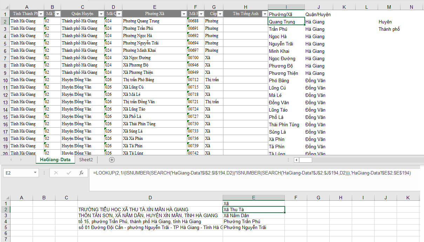Open filter dropdown for Cấp column
The image size is (424, 242).
[220, 14]
